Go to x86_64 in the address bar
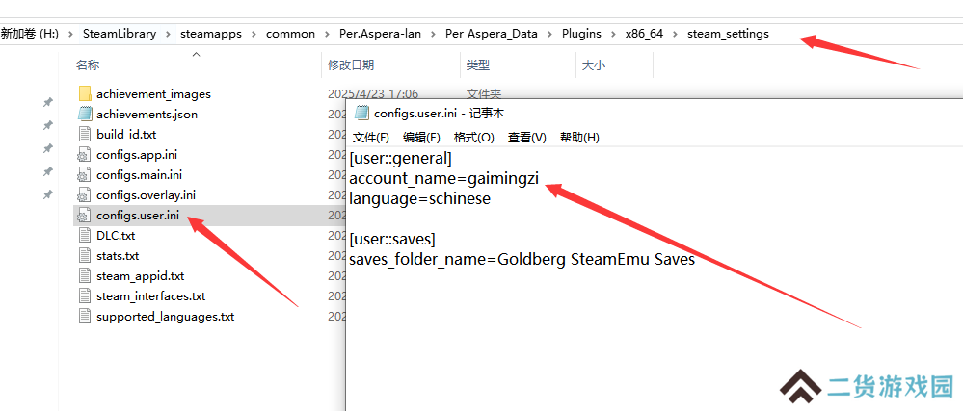This screenshot has height=411, width=963. 644,34
